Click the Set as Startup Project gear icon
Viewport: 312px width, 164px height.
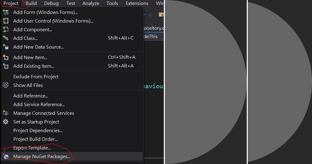[x=5, y=122]
